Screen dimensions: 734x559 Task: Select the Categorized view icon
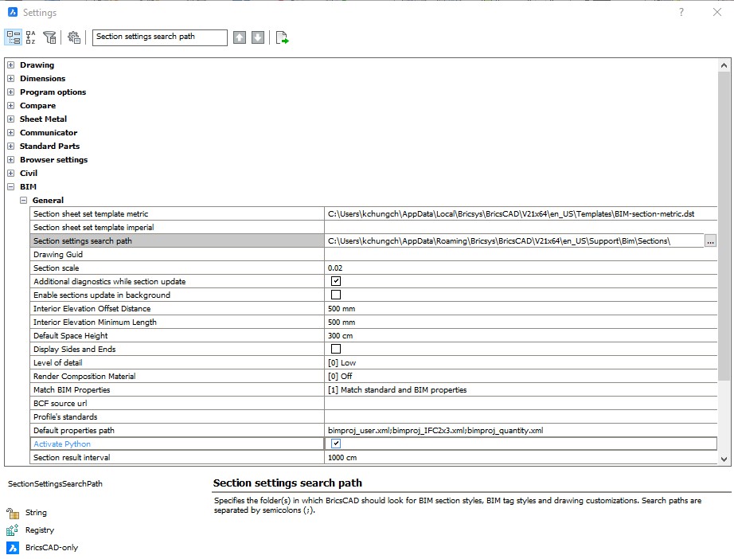pos(13,37)
